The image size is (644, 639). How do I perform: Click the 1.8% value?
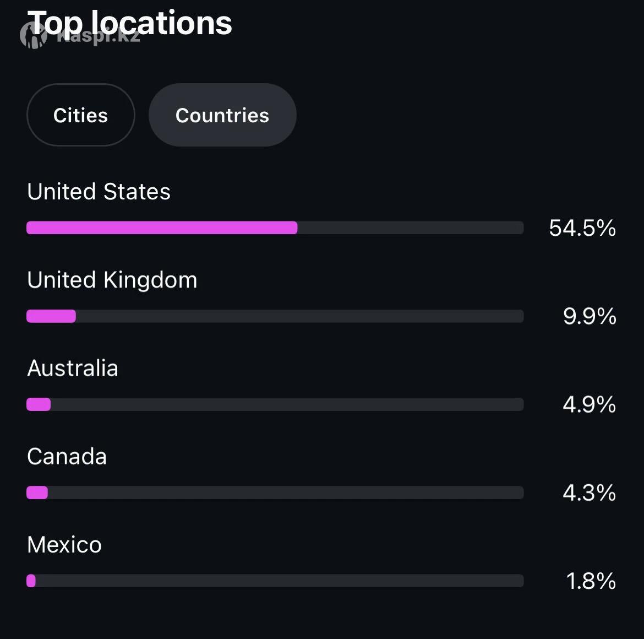click(591, 581)
